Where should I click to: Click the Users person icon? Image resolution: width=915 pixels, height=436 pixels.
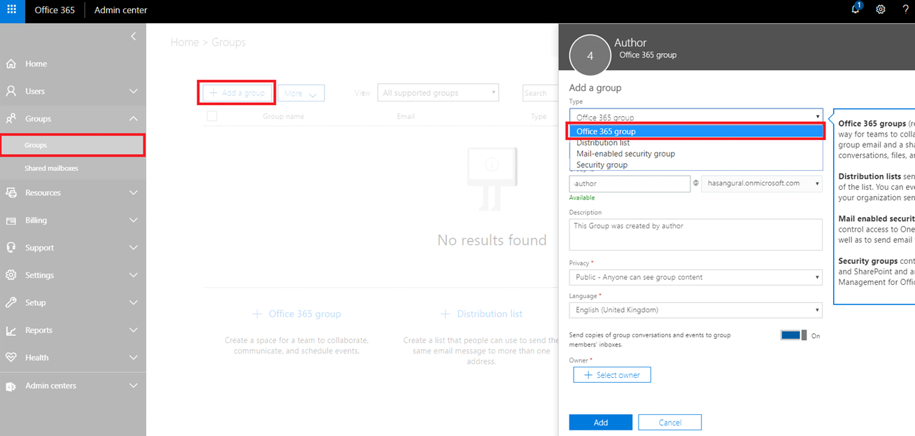(11, 91)
